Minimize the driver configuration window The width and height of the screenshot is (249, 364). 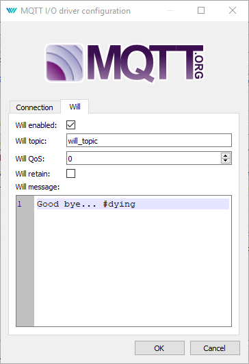170,11
